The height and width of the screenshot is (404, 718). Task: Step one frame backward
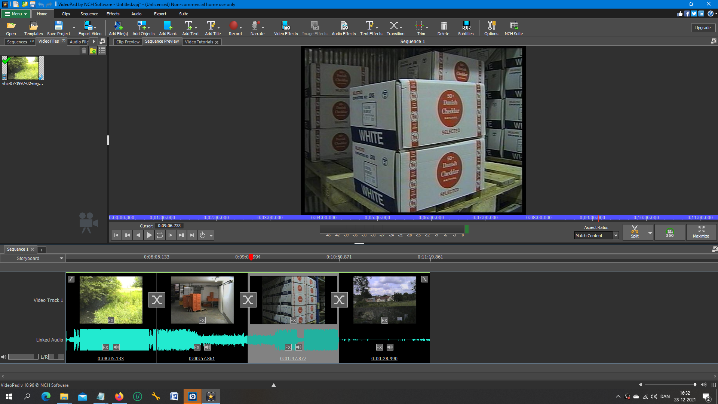pos(138,235)
